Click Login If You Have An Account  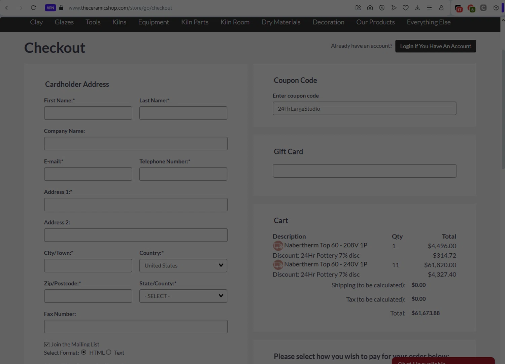(436, 46)
